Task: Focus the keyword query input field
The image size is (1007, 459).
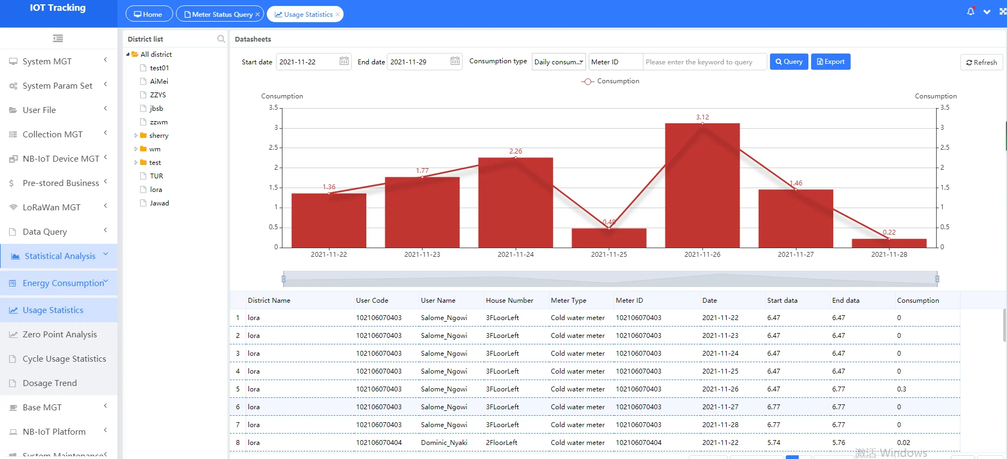Action: (x=705, y=62)
